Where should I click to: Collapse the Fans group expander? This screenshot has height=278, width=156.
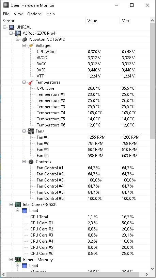[x=24, y=131]
